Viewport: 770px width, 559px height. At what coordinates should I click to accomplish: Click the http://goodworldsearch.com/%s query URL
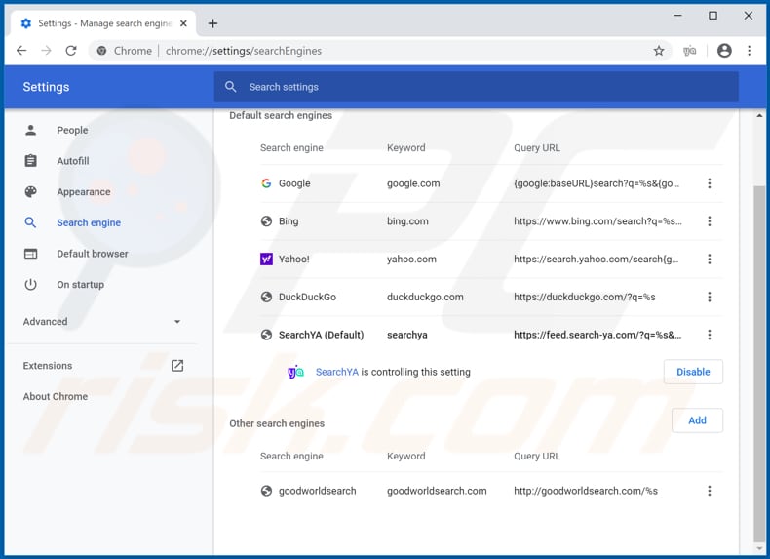[586, 491]
